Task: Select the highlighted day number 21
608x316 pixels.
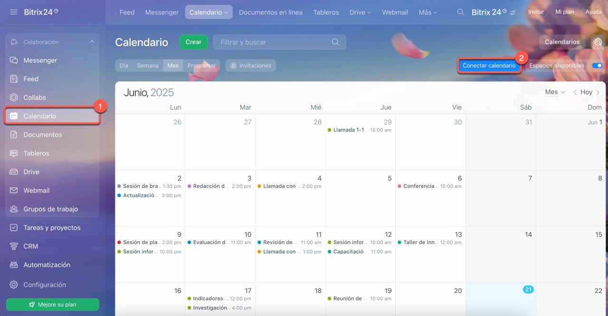Action: [x=528, y=289]
